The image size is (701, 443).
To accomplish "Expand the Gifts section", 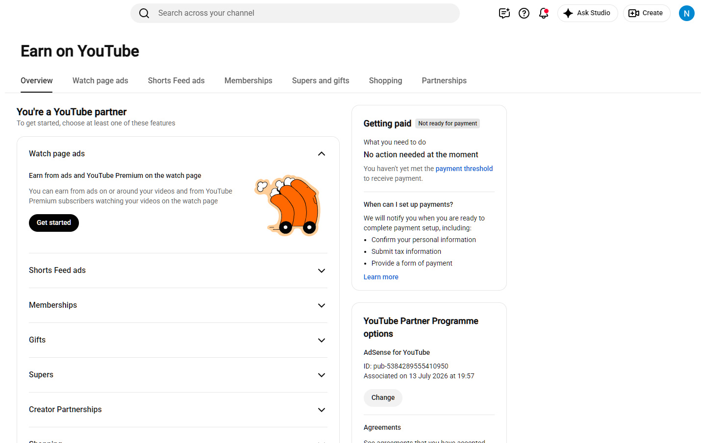I will point(178,340).
